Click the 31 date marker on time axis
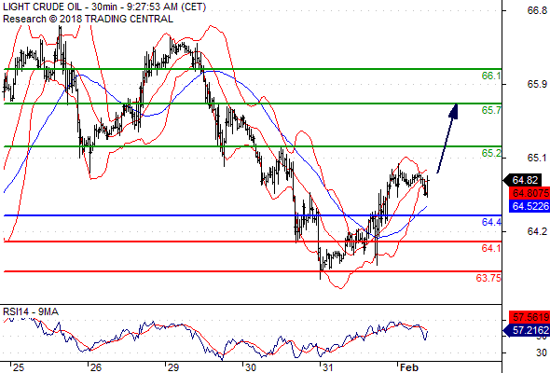This screenshot has height=373, width=550. 327,367
